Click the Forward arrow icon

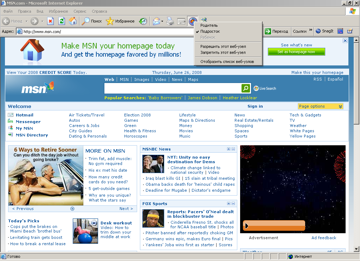point(34,21)
